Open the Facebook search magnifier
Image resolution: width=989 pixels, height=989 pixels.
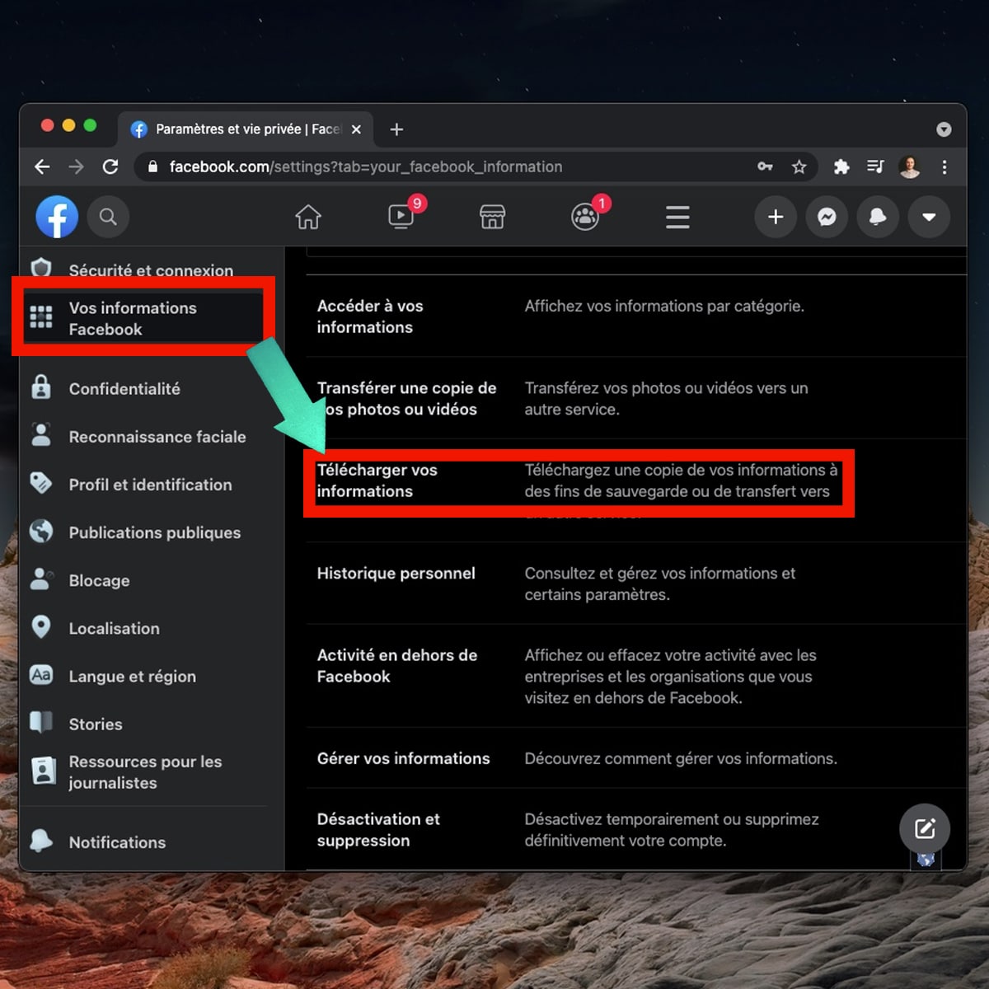(x=108, y=217)
